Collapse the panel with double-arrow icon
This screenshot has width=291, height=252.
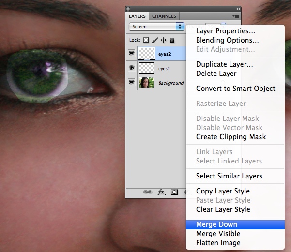pos(238,9)
